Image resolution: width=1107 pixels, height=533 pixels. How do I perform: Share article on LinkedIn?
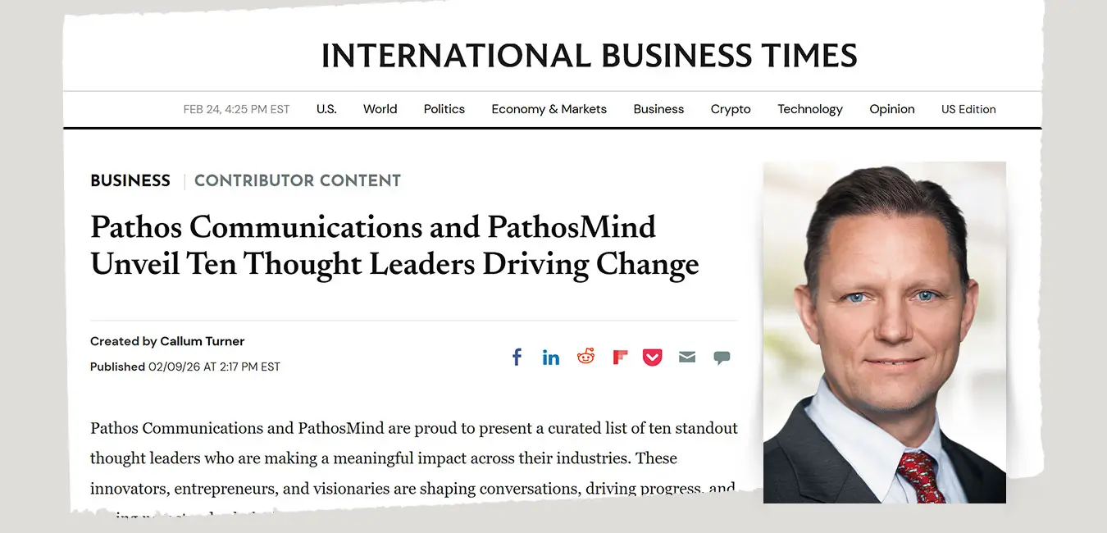[x=551, y=358]
